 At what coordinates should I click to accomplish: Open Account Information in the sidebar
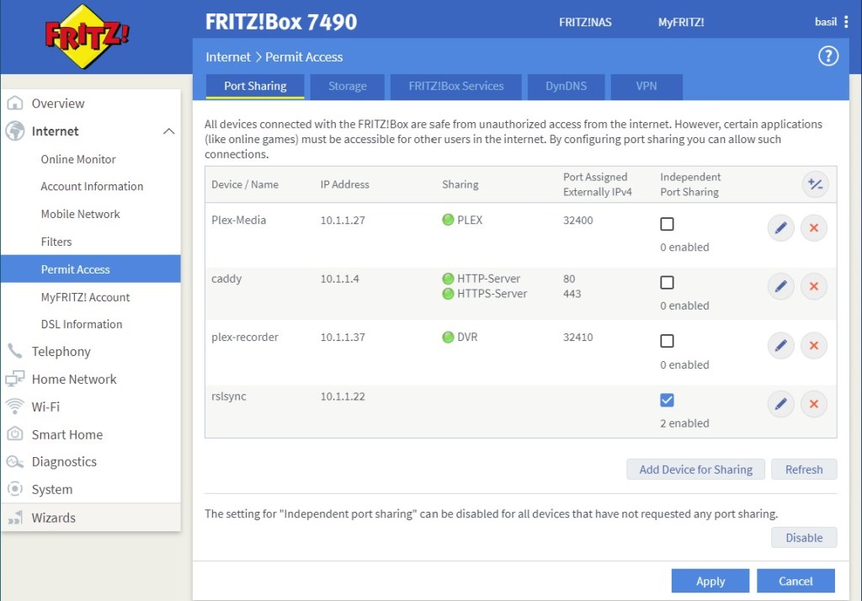coord(92,186)
